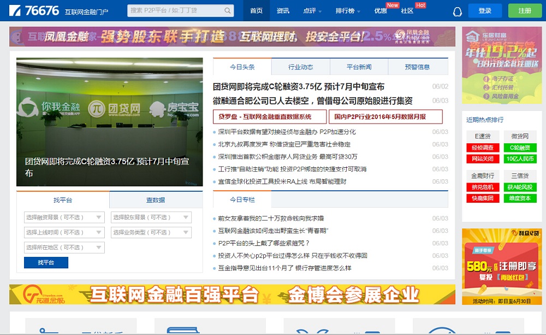This screenshot has width=546, height=335.
Task: Open the 选择上线时间 dropdown
Action: [64, 232]
